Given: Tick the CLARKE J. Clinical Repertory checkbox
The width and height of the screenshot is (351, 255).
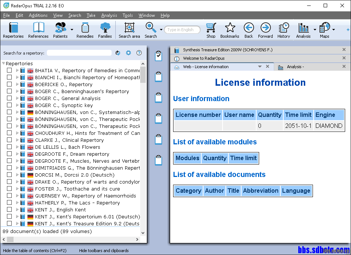Looking at the screenshot, I should (10, 140).
